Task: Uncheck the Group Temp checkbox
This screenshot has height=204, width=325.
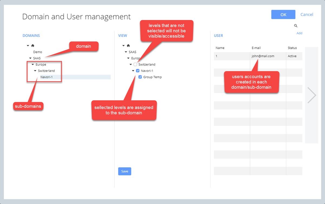Action: pos(140,77)
